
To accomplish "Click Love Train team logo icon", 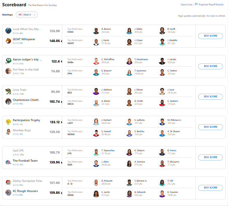I will 8,91.
